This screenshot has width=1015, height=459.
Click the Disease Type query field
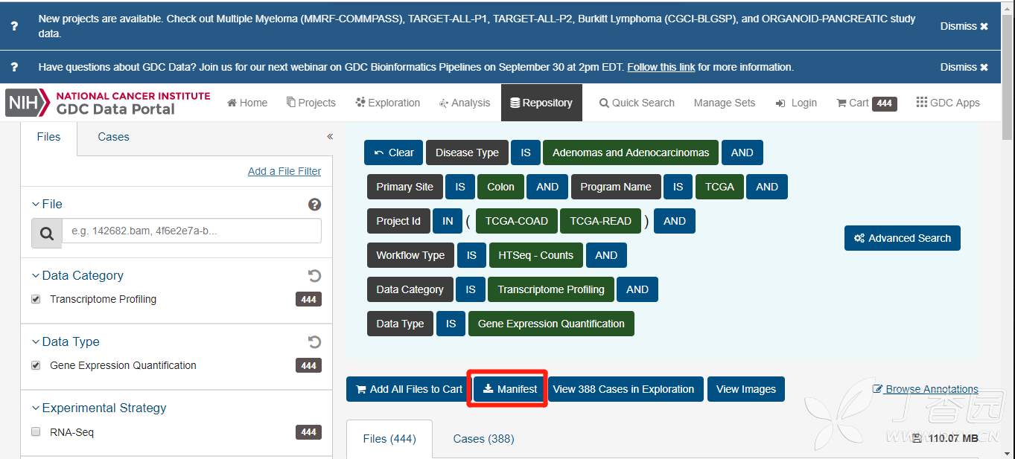467,153
